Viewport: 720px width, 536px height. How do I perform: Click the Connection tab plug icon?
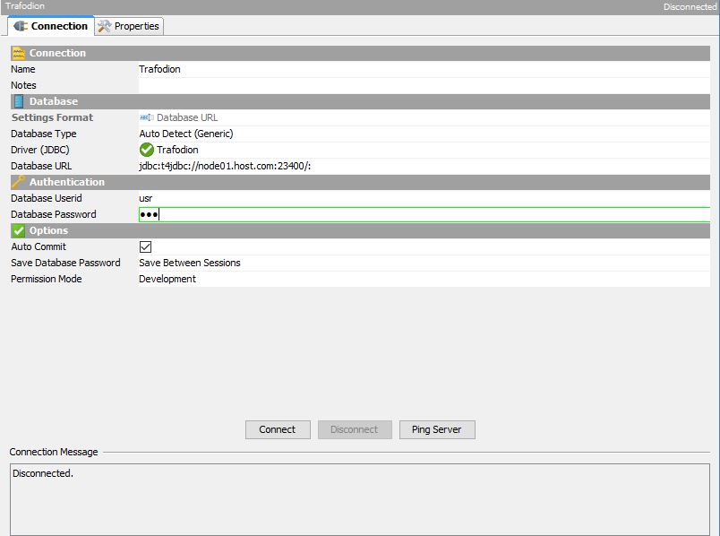[x=21, y=26]
